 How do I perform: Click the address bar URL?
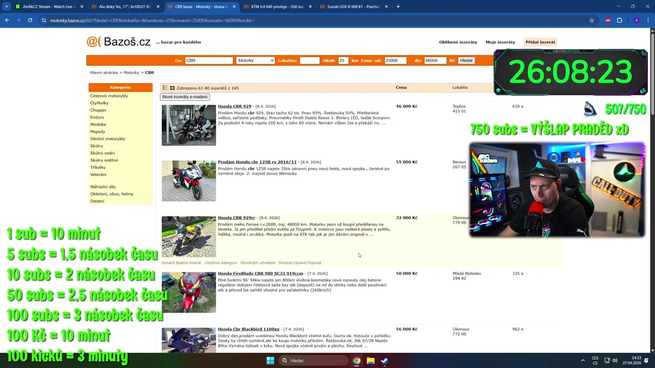click(152, 20)
